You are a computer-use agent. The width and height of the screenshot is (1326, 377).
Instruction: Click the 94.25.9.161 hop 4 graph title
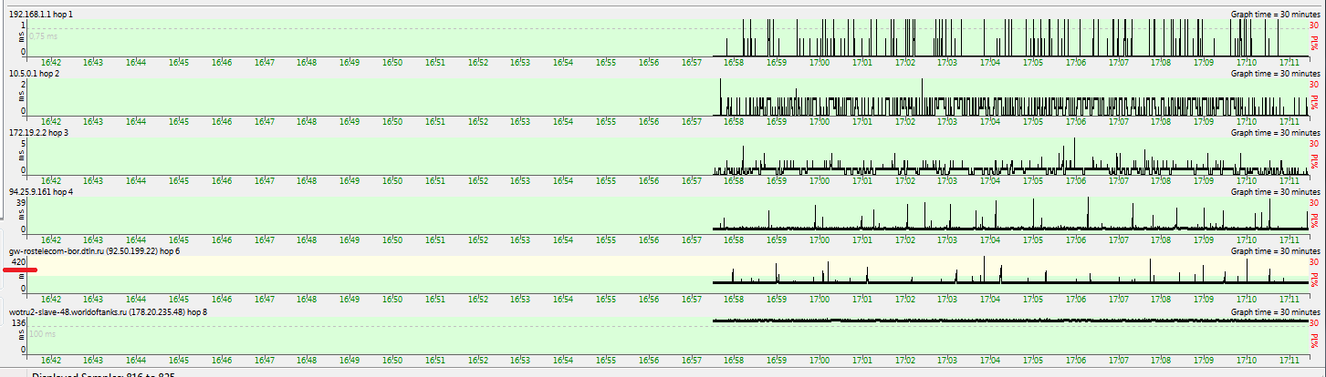[41, 192]
